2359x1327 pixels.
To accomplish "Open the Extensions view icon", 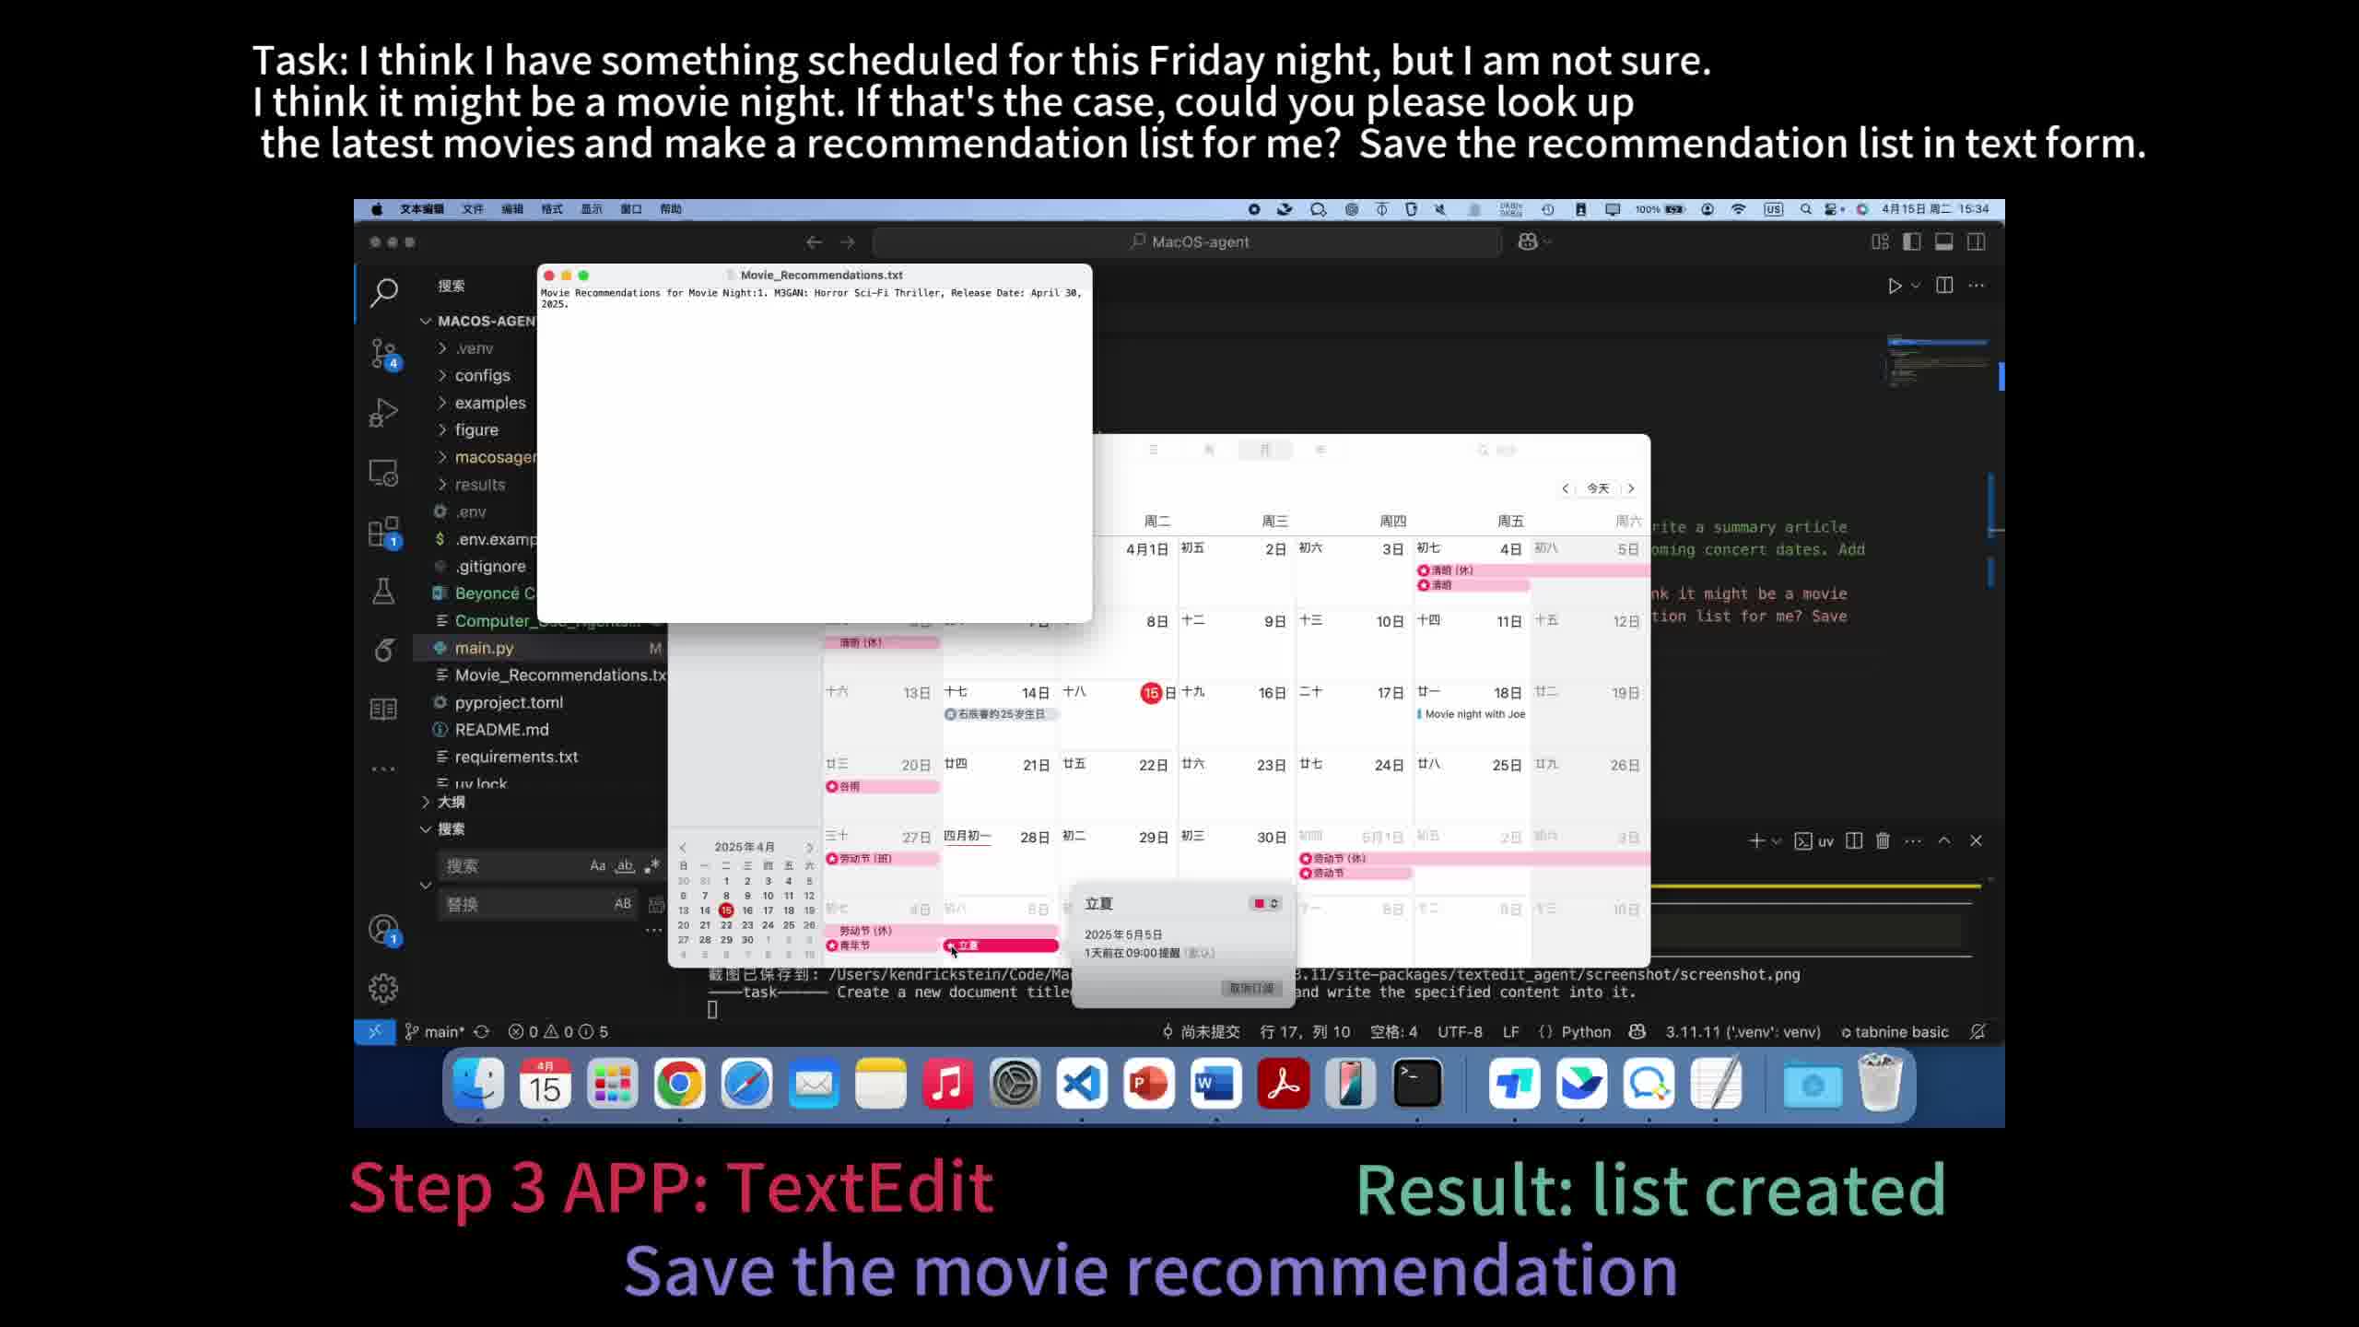I will tap(383, 533).
